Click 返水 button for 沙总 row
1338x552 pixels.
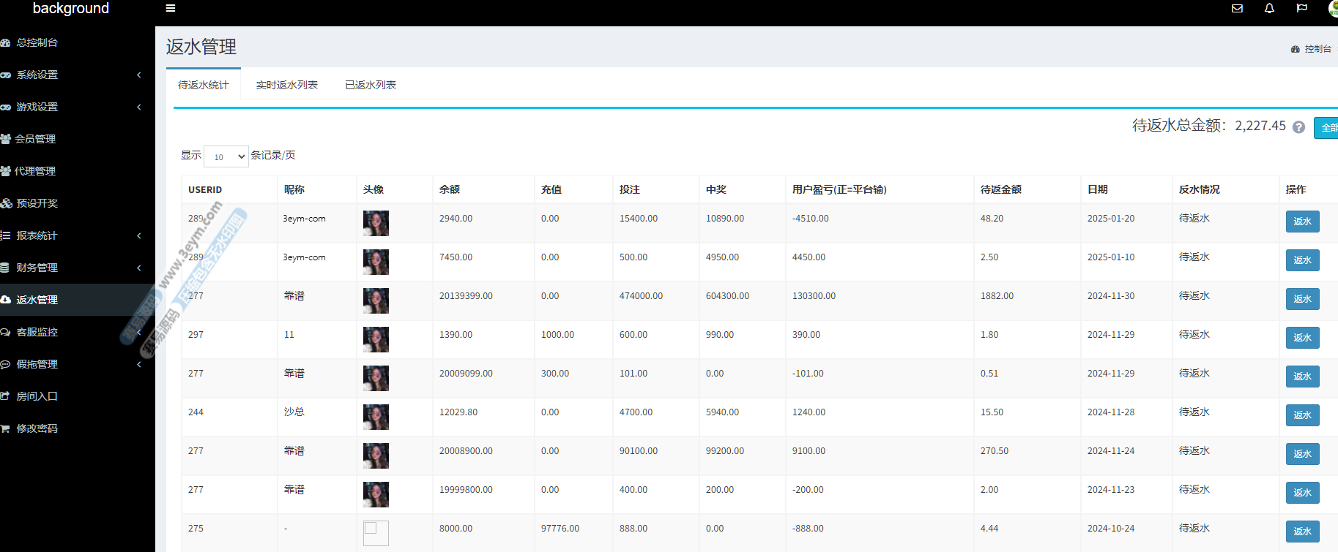tap(1302, 415)
